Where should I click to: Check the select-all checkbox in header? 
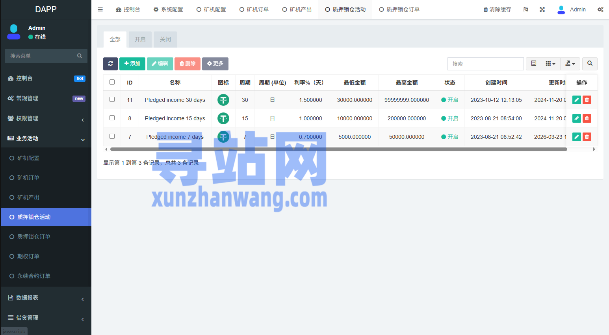(112, 82)
